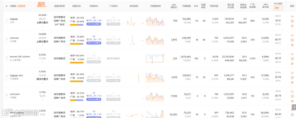Click ABA concentration value 9.03%
The height and width of the screenshot is (118, 296).
tap(266, 19)
